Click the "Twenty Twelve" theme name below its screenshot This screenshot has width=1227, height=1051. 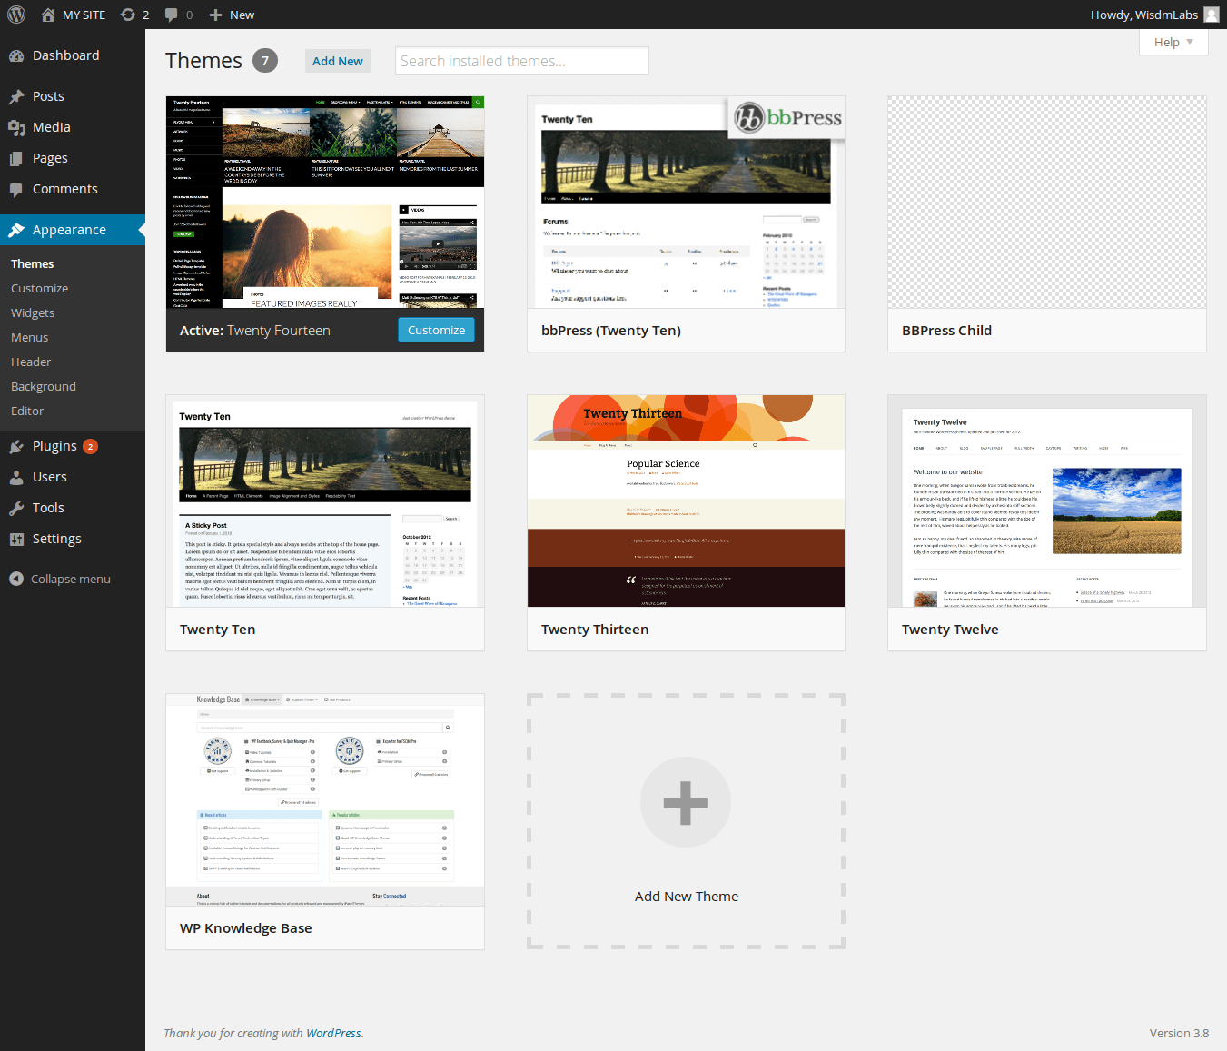tap(950, 630)
